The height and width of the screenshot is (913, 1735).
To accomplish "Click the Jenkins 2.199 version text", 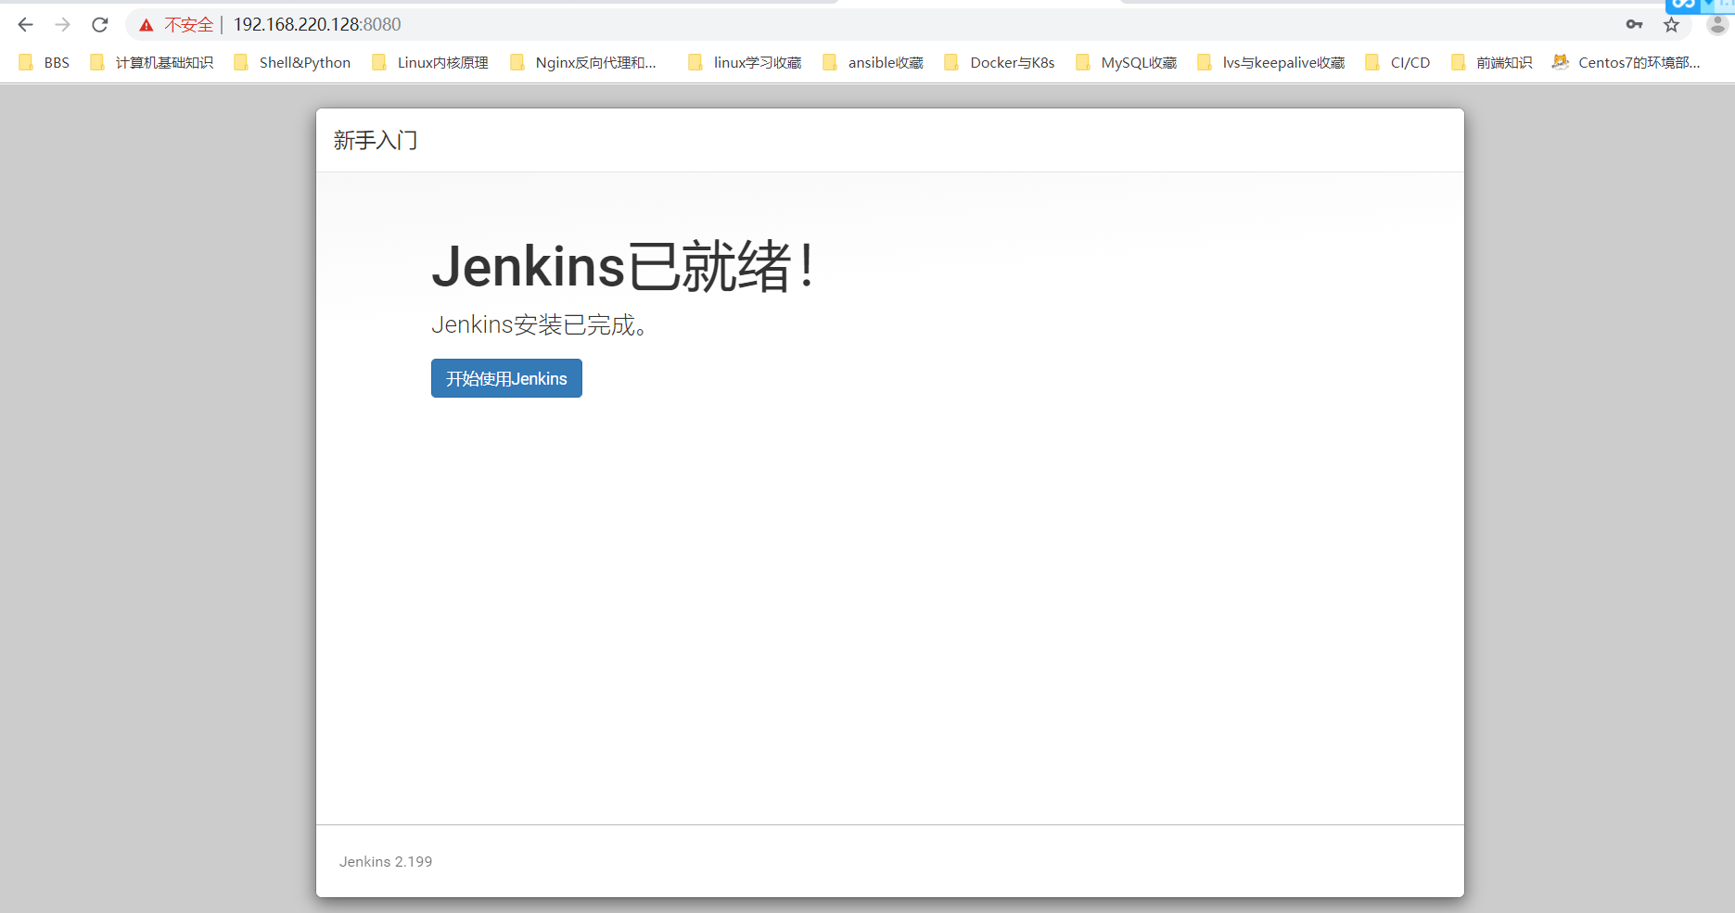I will pyautogui.click(x=386, y=861).
